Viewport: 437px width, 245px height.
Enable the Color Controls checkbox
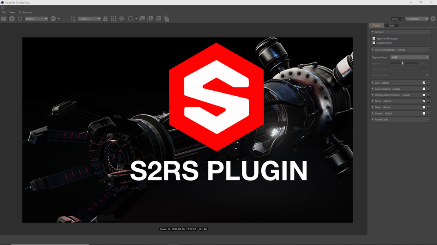pyautogui.click(x=424, y=89)
